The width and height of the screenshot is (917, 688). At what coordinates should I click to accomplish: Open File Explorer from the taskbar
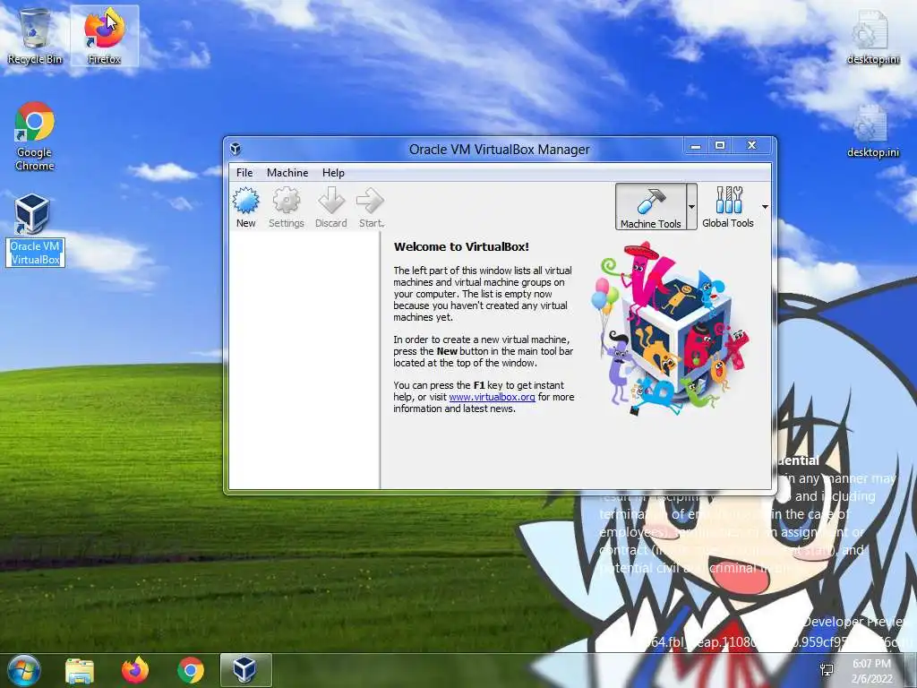click(x=80, y=670)
